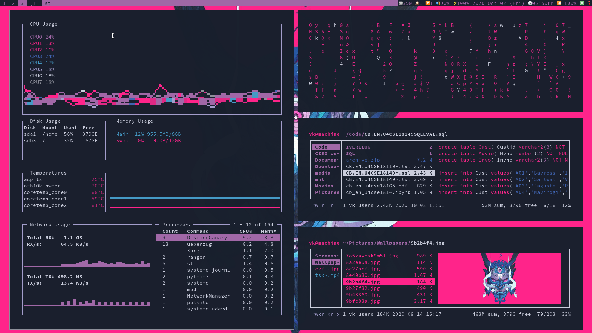Switch to workspace tag 2
This screenshot has width=592, height=333.
coord(13,3)
